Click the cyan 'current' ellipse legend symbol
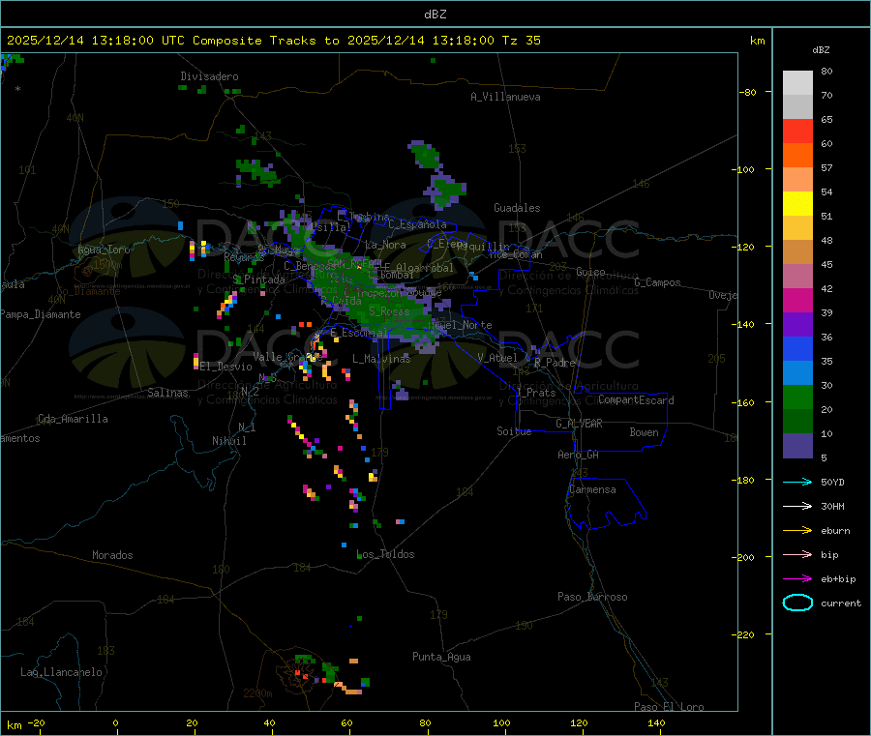This screenshot has width=871, height=736. tap(797, 603)
